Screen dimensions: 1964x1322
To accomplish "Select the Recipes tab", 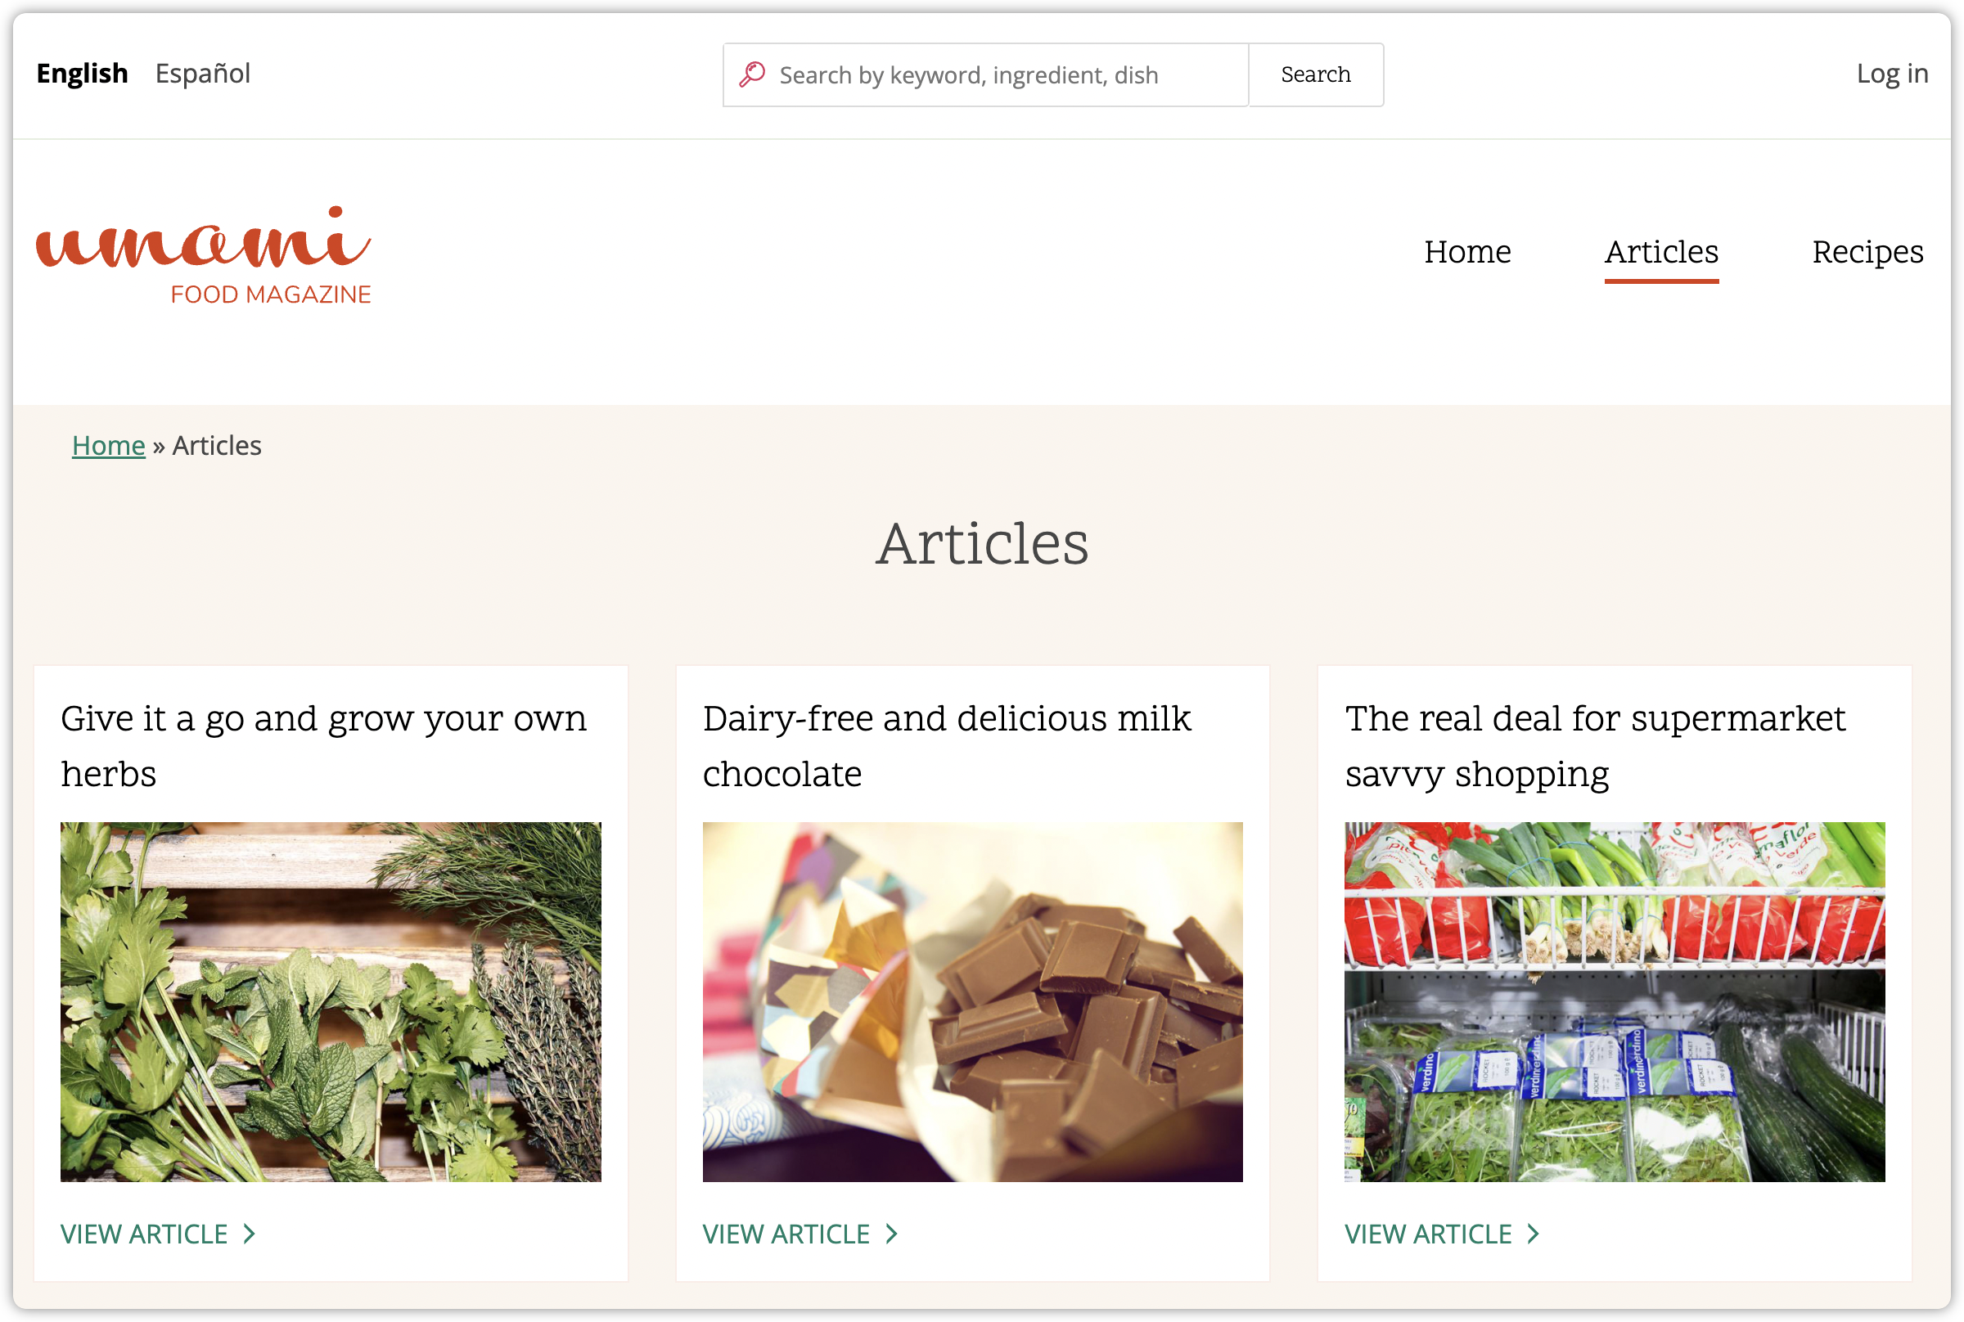I will [x=1867, y=251].
